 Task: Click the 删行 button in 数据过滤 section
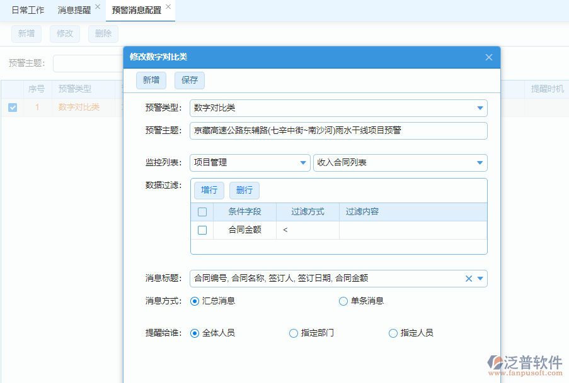pos(245,190)
